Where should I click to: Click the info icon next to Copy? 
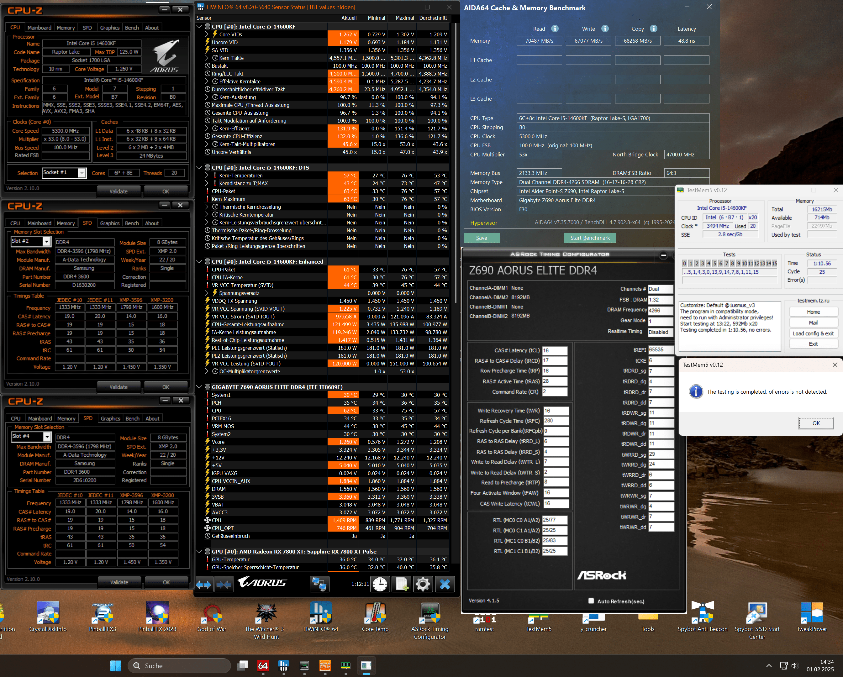click(653, 29)
